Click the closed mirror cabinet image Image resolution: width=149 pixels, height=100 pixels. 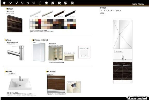(39, 52)
